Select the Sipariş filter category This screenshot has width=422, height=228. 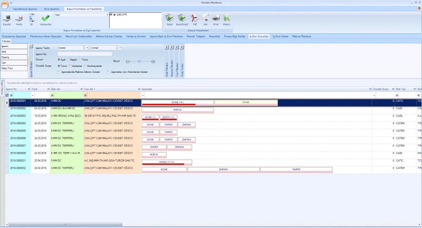pos(14,57)
